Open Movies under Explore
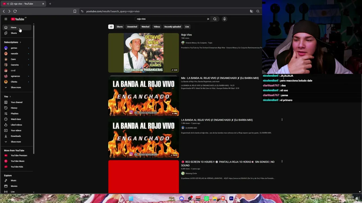This screenshot has height=203, width=362. (x=17, y=186)
